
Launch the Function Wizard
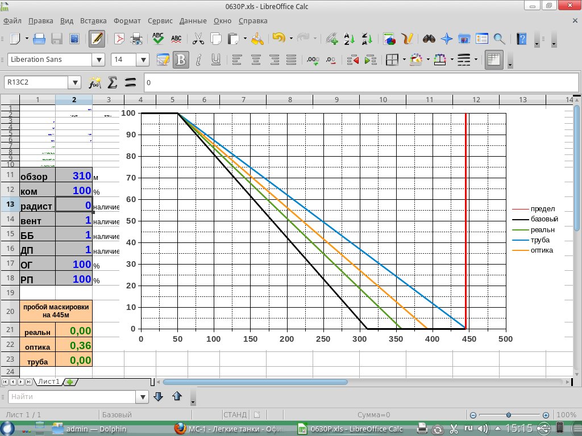(94, 82)
